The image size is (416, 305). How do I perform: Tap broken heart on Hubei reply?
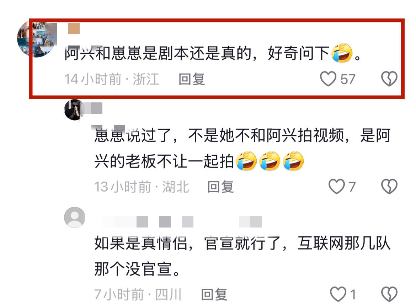coord(389,187)
